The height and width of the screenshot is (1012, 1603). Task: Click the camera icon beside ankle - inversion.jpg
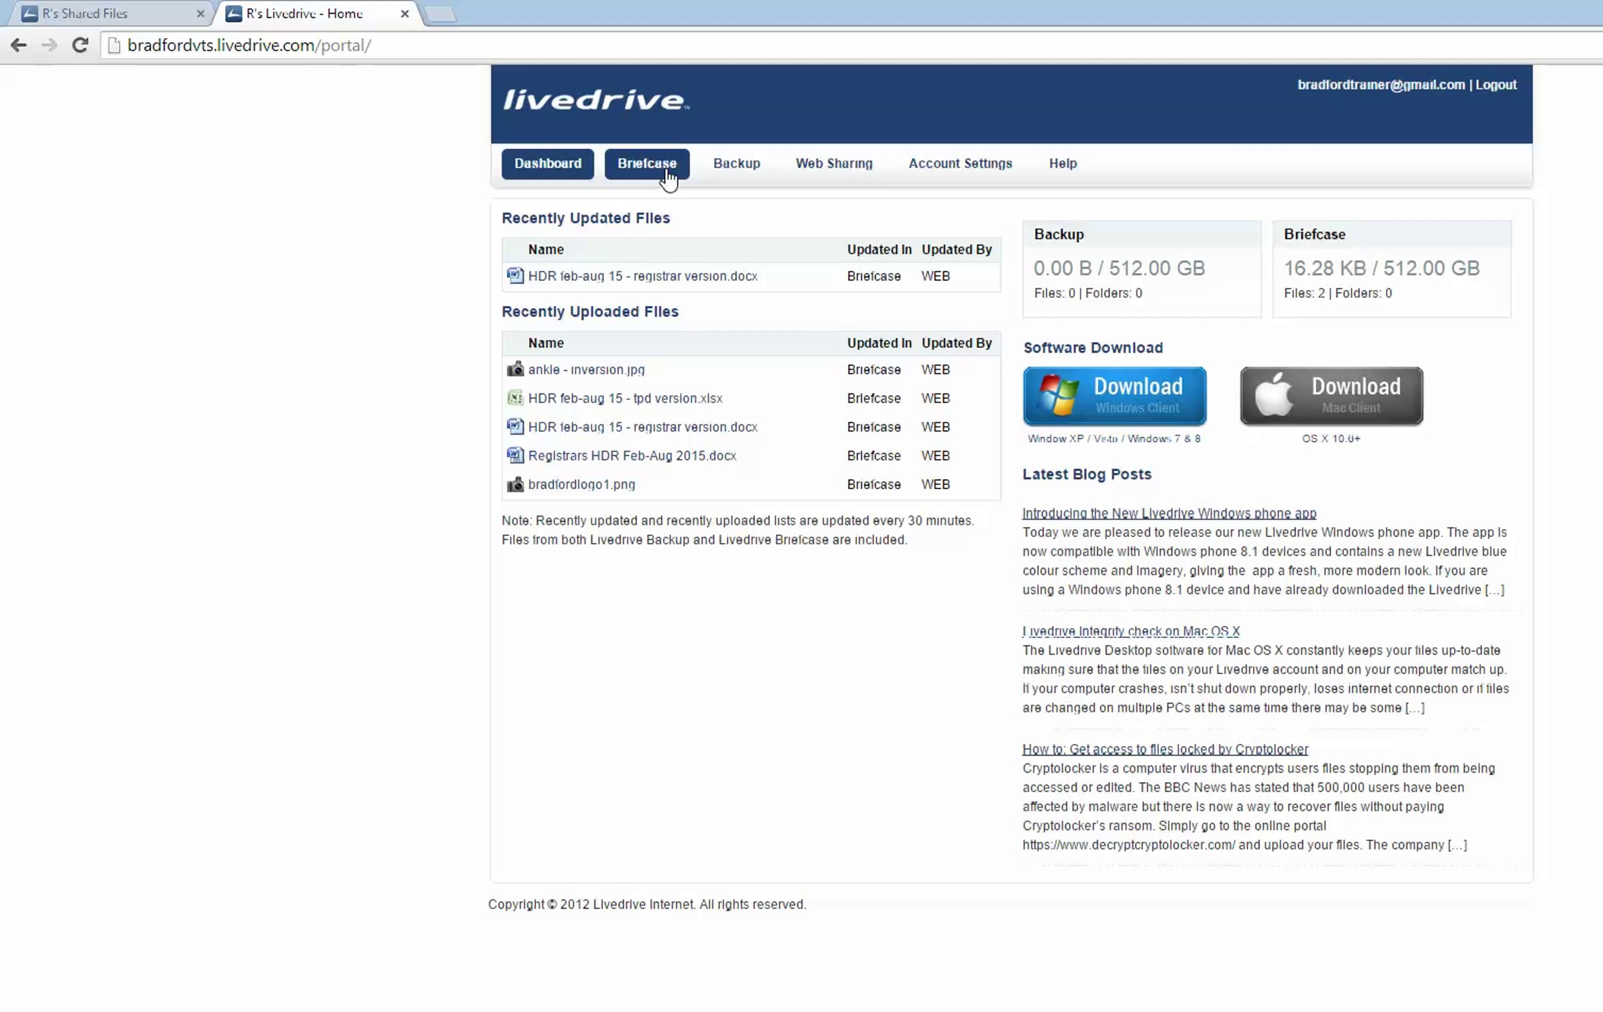click(x=514, y=369)
